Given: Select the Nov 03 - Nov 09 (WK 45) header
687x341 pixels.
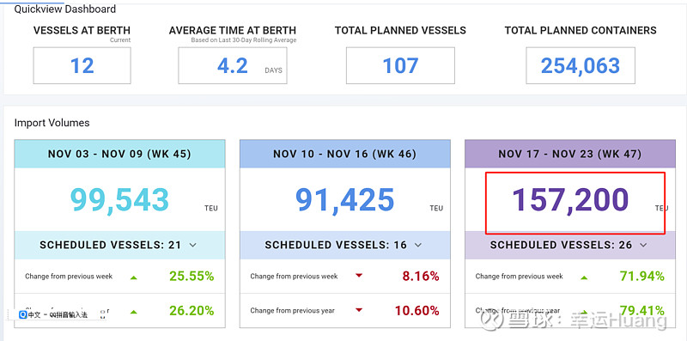Looking at the screenshot, I should point(119,154).
